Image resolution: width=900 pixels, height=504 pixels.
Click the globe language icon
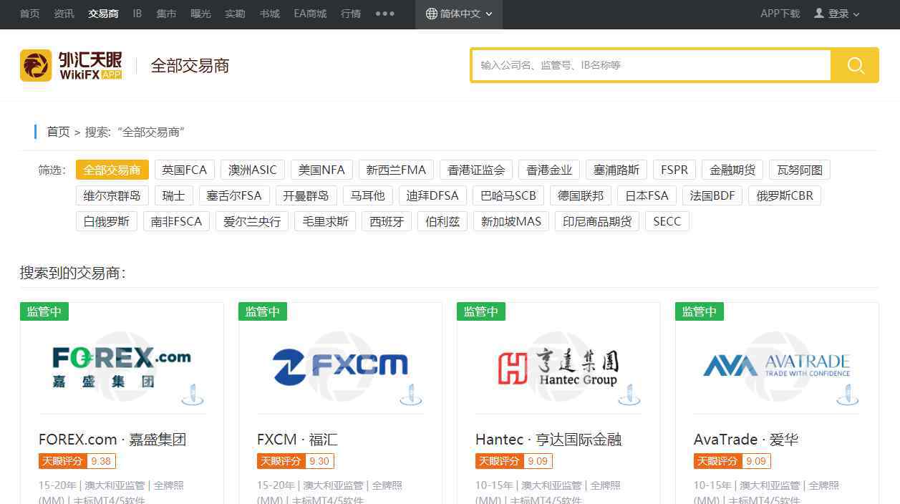(431, 14)
